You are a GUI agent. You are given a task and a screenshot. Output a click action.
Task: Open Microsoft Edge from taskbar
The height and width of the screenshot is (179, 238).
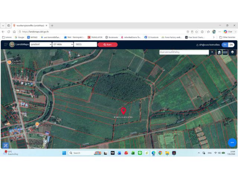click(x=154, y=153)
